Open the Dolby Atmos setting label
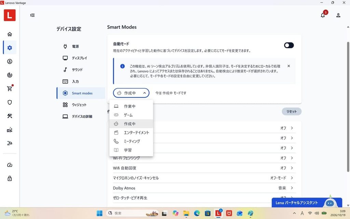Viewport: 350px width, 219px height. click(x=124, y=188)
